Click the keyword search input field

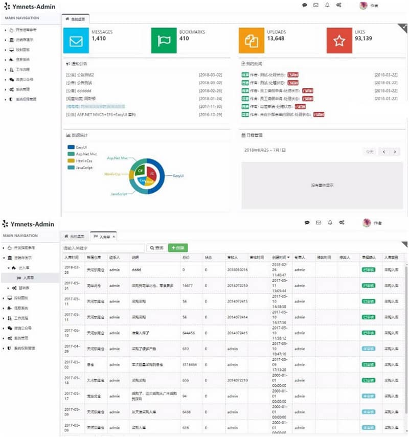click(104, 248)
